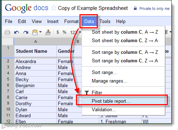
Task: Click the Dylan cell
Action: click(x=36, y=109)
